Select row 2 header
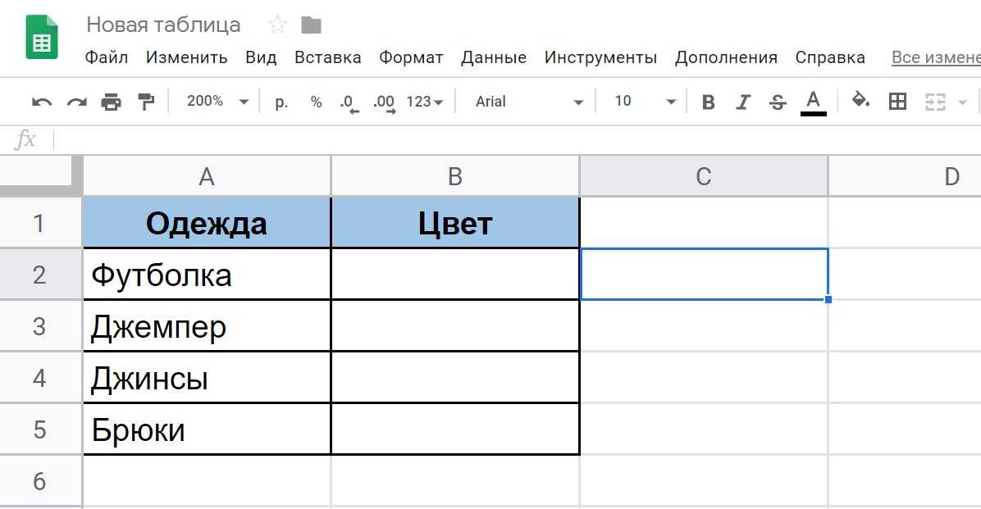This screenshot has height=509, width=981. (x=40, y=275)
